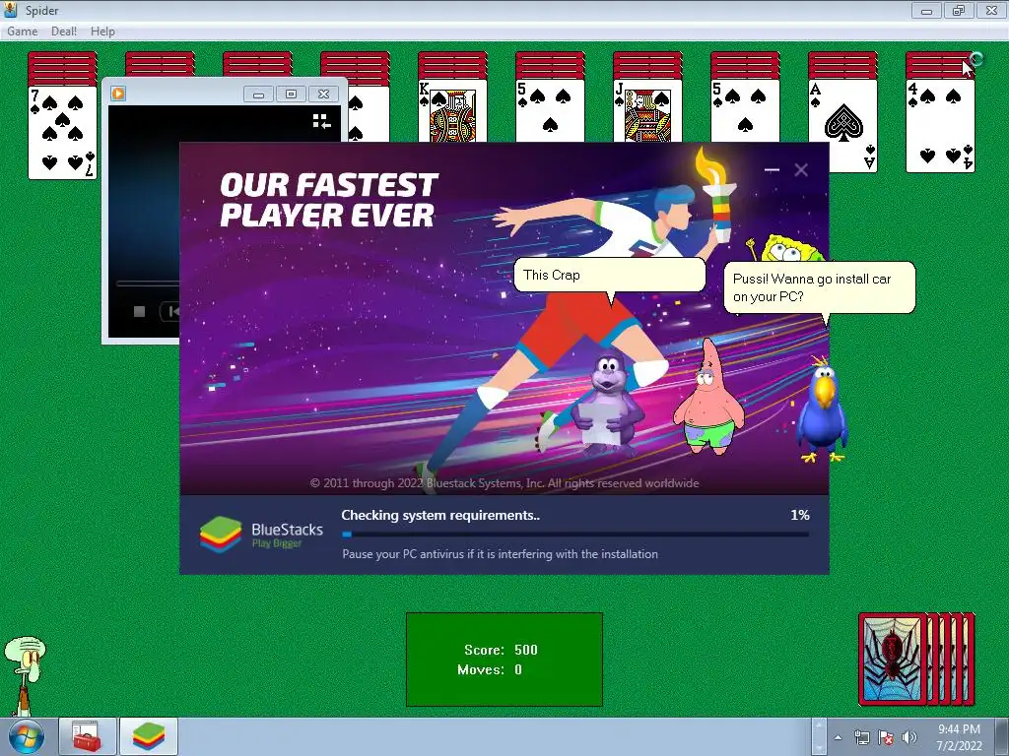This screenshot has height=756, width=1009.
Task: Deal new cards from the spider deck
Action: point(916,659)
